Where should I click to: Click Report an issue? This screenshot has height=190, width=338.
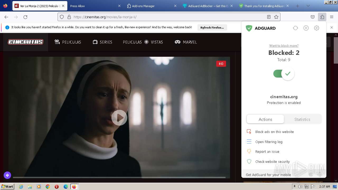click(x=267, y=151)
